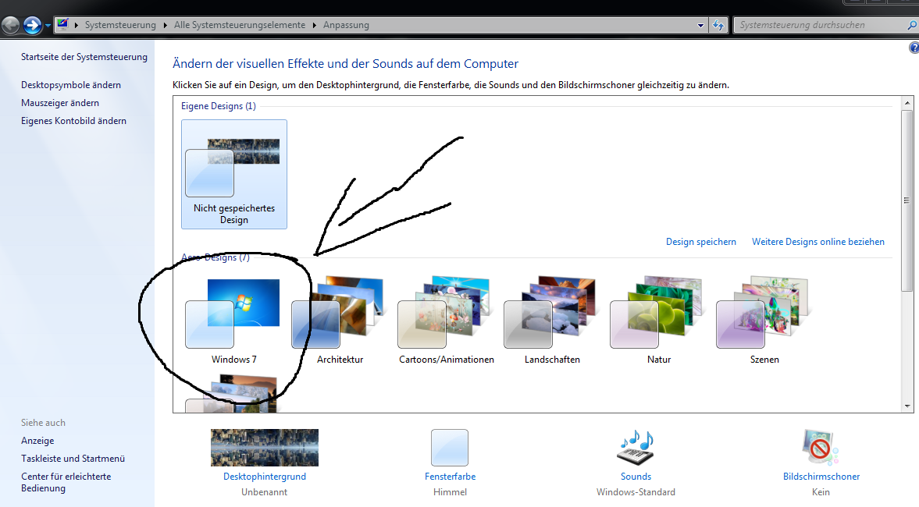
Task: Expand arrow before Systemsteuerung breadcrumb
Action: [x=77, y=25]
